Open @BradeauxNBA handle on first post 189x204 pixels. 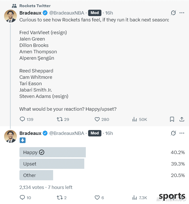(x=66, y=13)
